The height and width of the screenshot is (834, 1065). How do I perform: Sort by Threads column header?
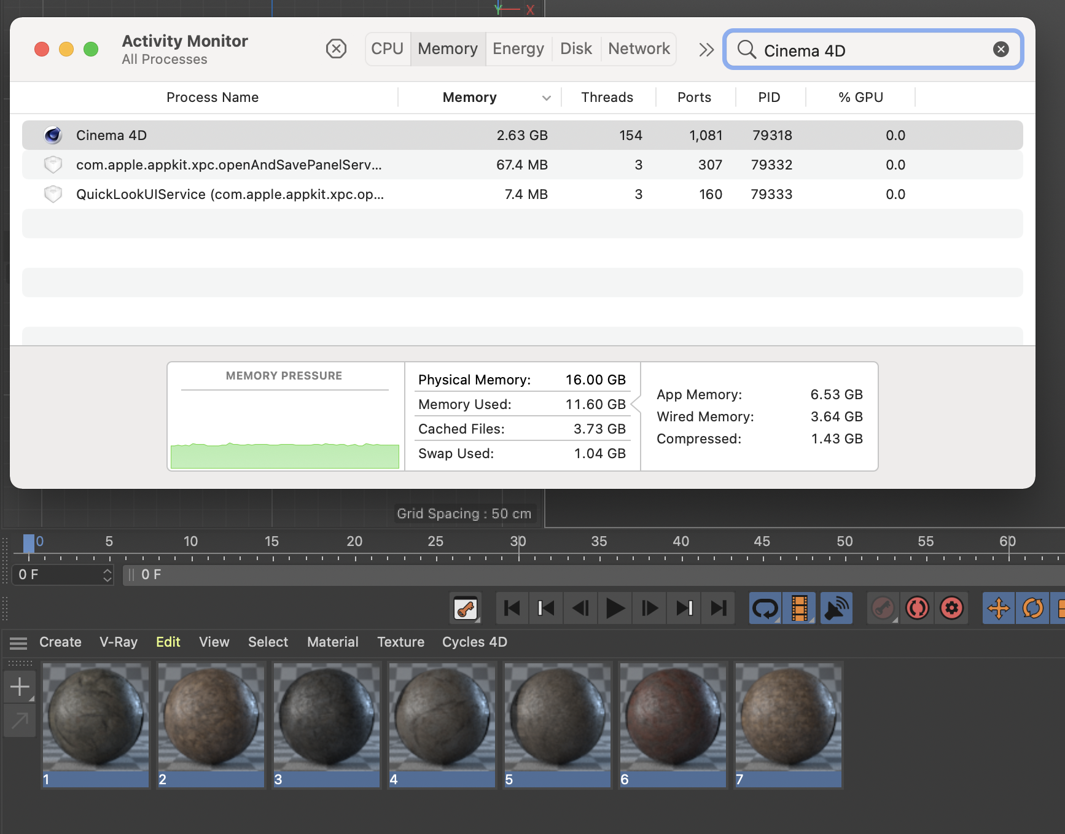[607, 97]
